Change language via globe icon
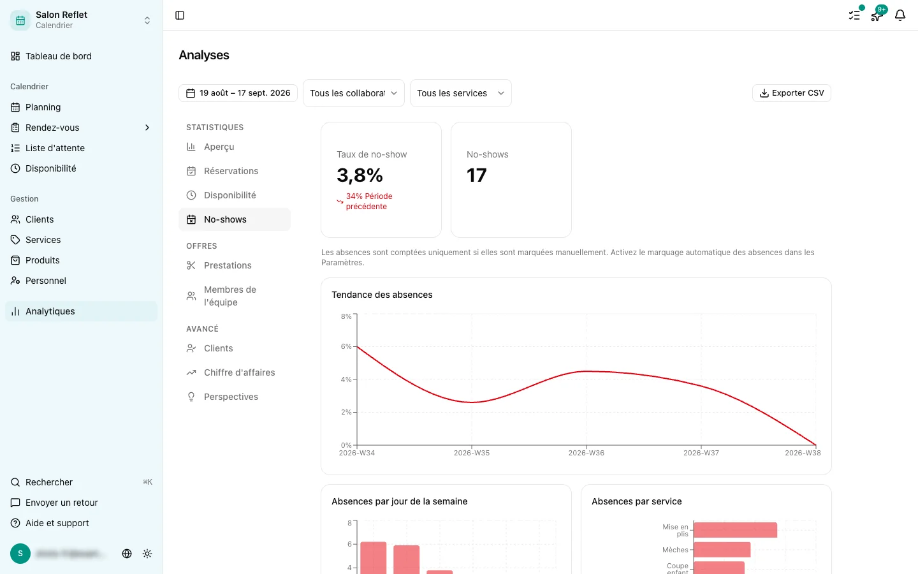 tap(127, 554)
